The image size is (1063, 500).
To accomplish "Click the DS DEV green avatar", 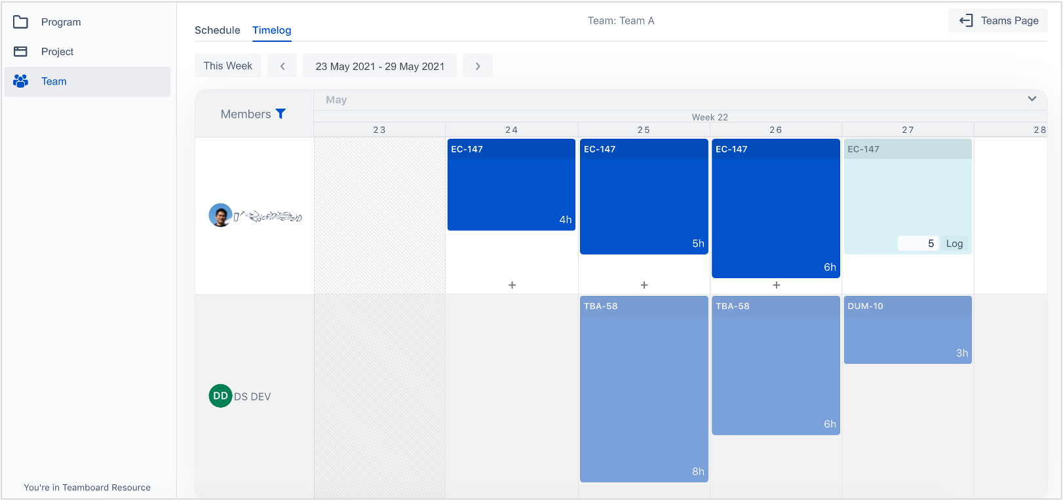I will tap(220, 396).
